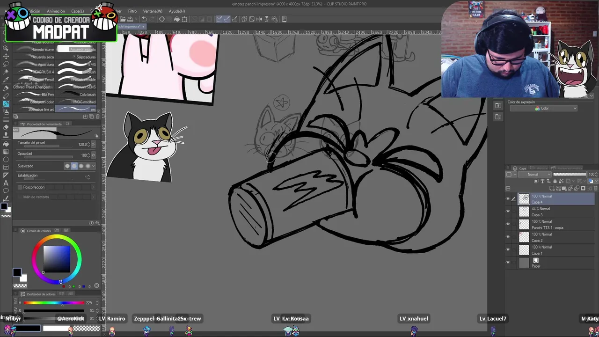Image resolution: width=599 pixels, height=337 pixels.
Task: Click the smartphone connect icon in command bar
Action: [x=285, y=19]
